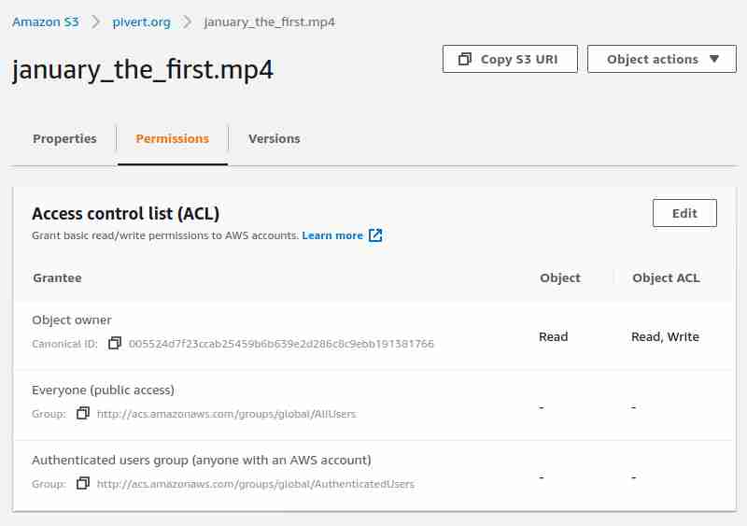747x526 pixels.
Task: Navigate to Amazon S3 breadcrumb
Action: pyautogui.click(x=46, y=21)
